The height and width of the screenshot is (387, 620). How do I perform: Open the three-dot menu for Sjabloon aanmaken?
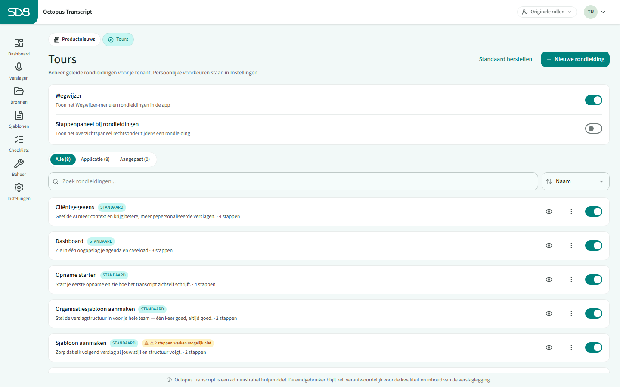pos(571,347)
